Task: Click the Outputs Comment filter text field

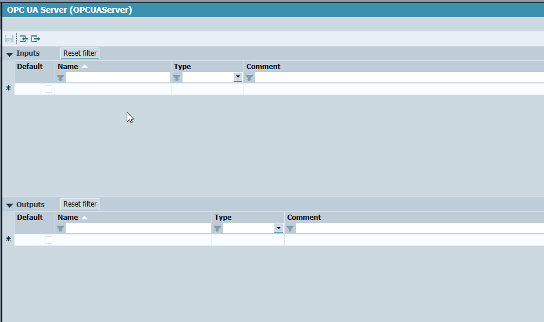Action: [420, 229]
